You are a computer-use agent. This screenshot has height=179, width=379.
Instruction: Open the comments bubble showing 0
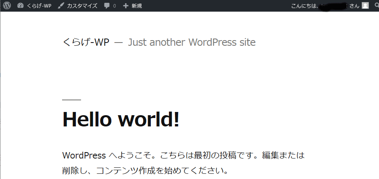[110, 6]
